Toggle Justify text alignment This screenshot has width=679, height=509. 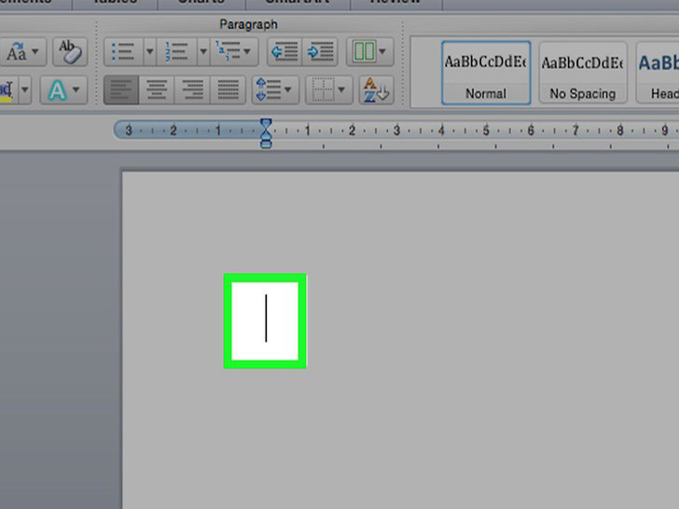[x=228, y=90]
